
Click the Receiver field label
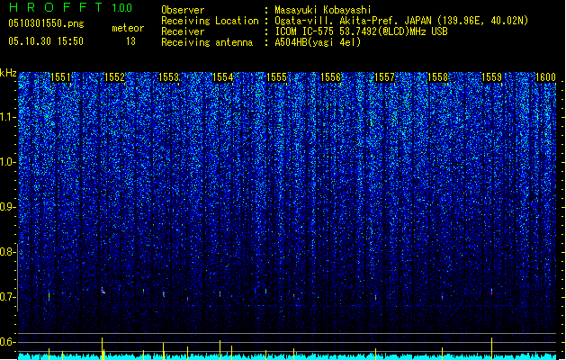click(x=183, y=31)
